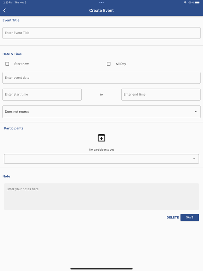Click the SAVE button
This screenshot has width=203, height=271.
coord(190,217)
